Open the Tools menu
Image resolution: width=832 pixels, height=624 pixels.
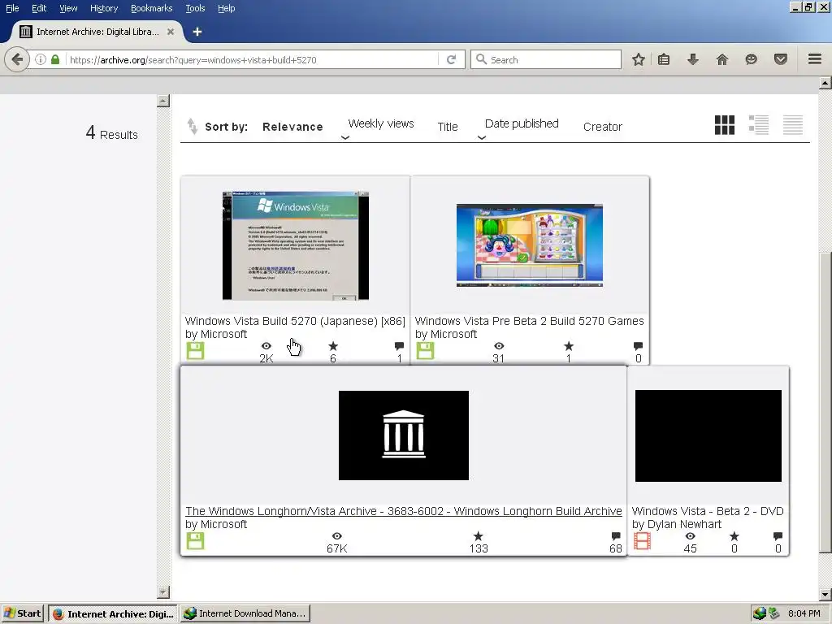195,8
